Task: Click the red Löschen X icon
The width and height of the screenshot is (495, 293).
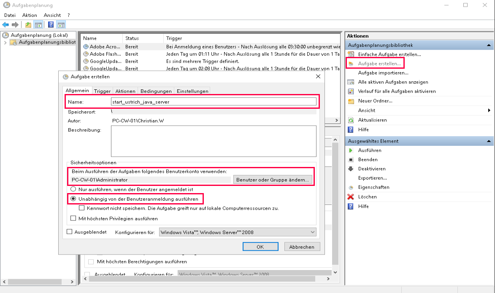Action: [350, 197]
